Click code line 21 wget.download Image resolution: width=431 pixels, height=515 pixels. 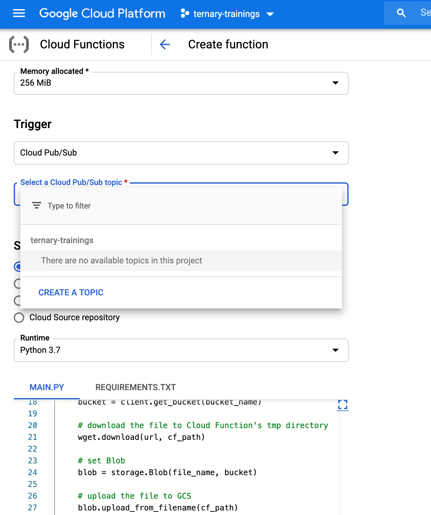click(x=141, y=437)
